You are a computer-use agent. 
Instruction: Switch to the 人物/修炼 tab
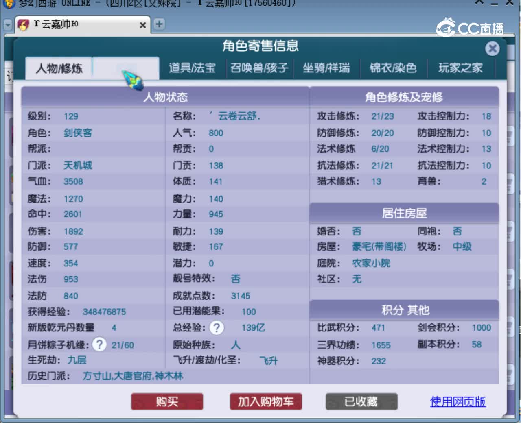click(59, 68)
